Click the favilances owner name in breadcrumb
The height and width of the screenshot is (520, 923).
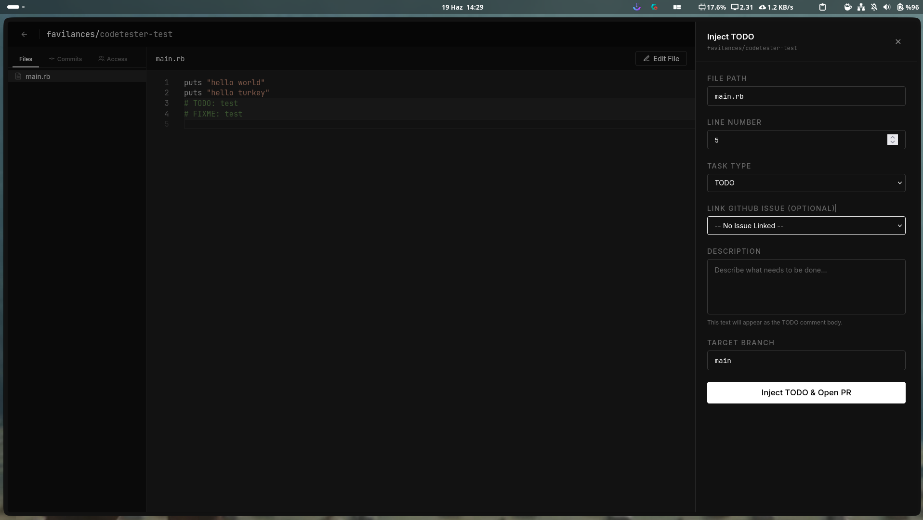[70, 34]
